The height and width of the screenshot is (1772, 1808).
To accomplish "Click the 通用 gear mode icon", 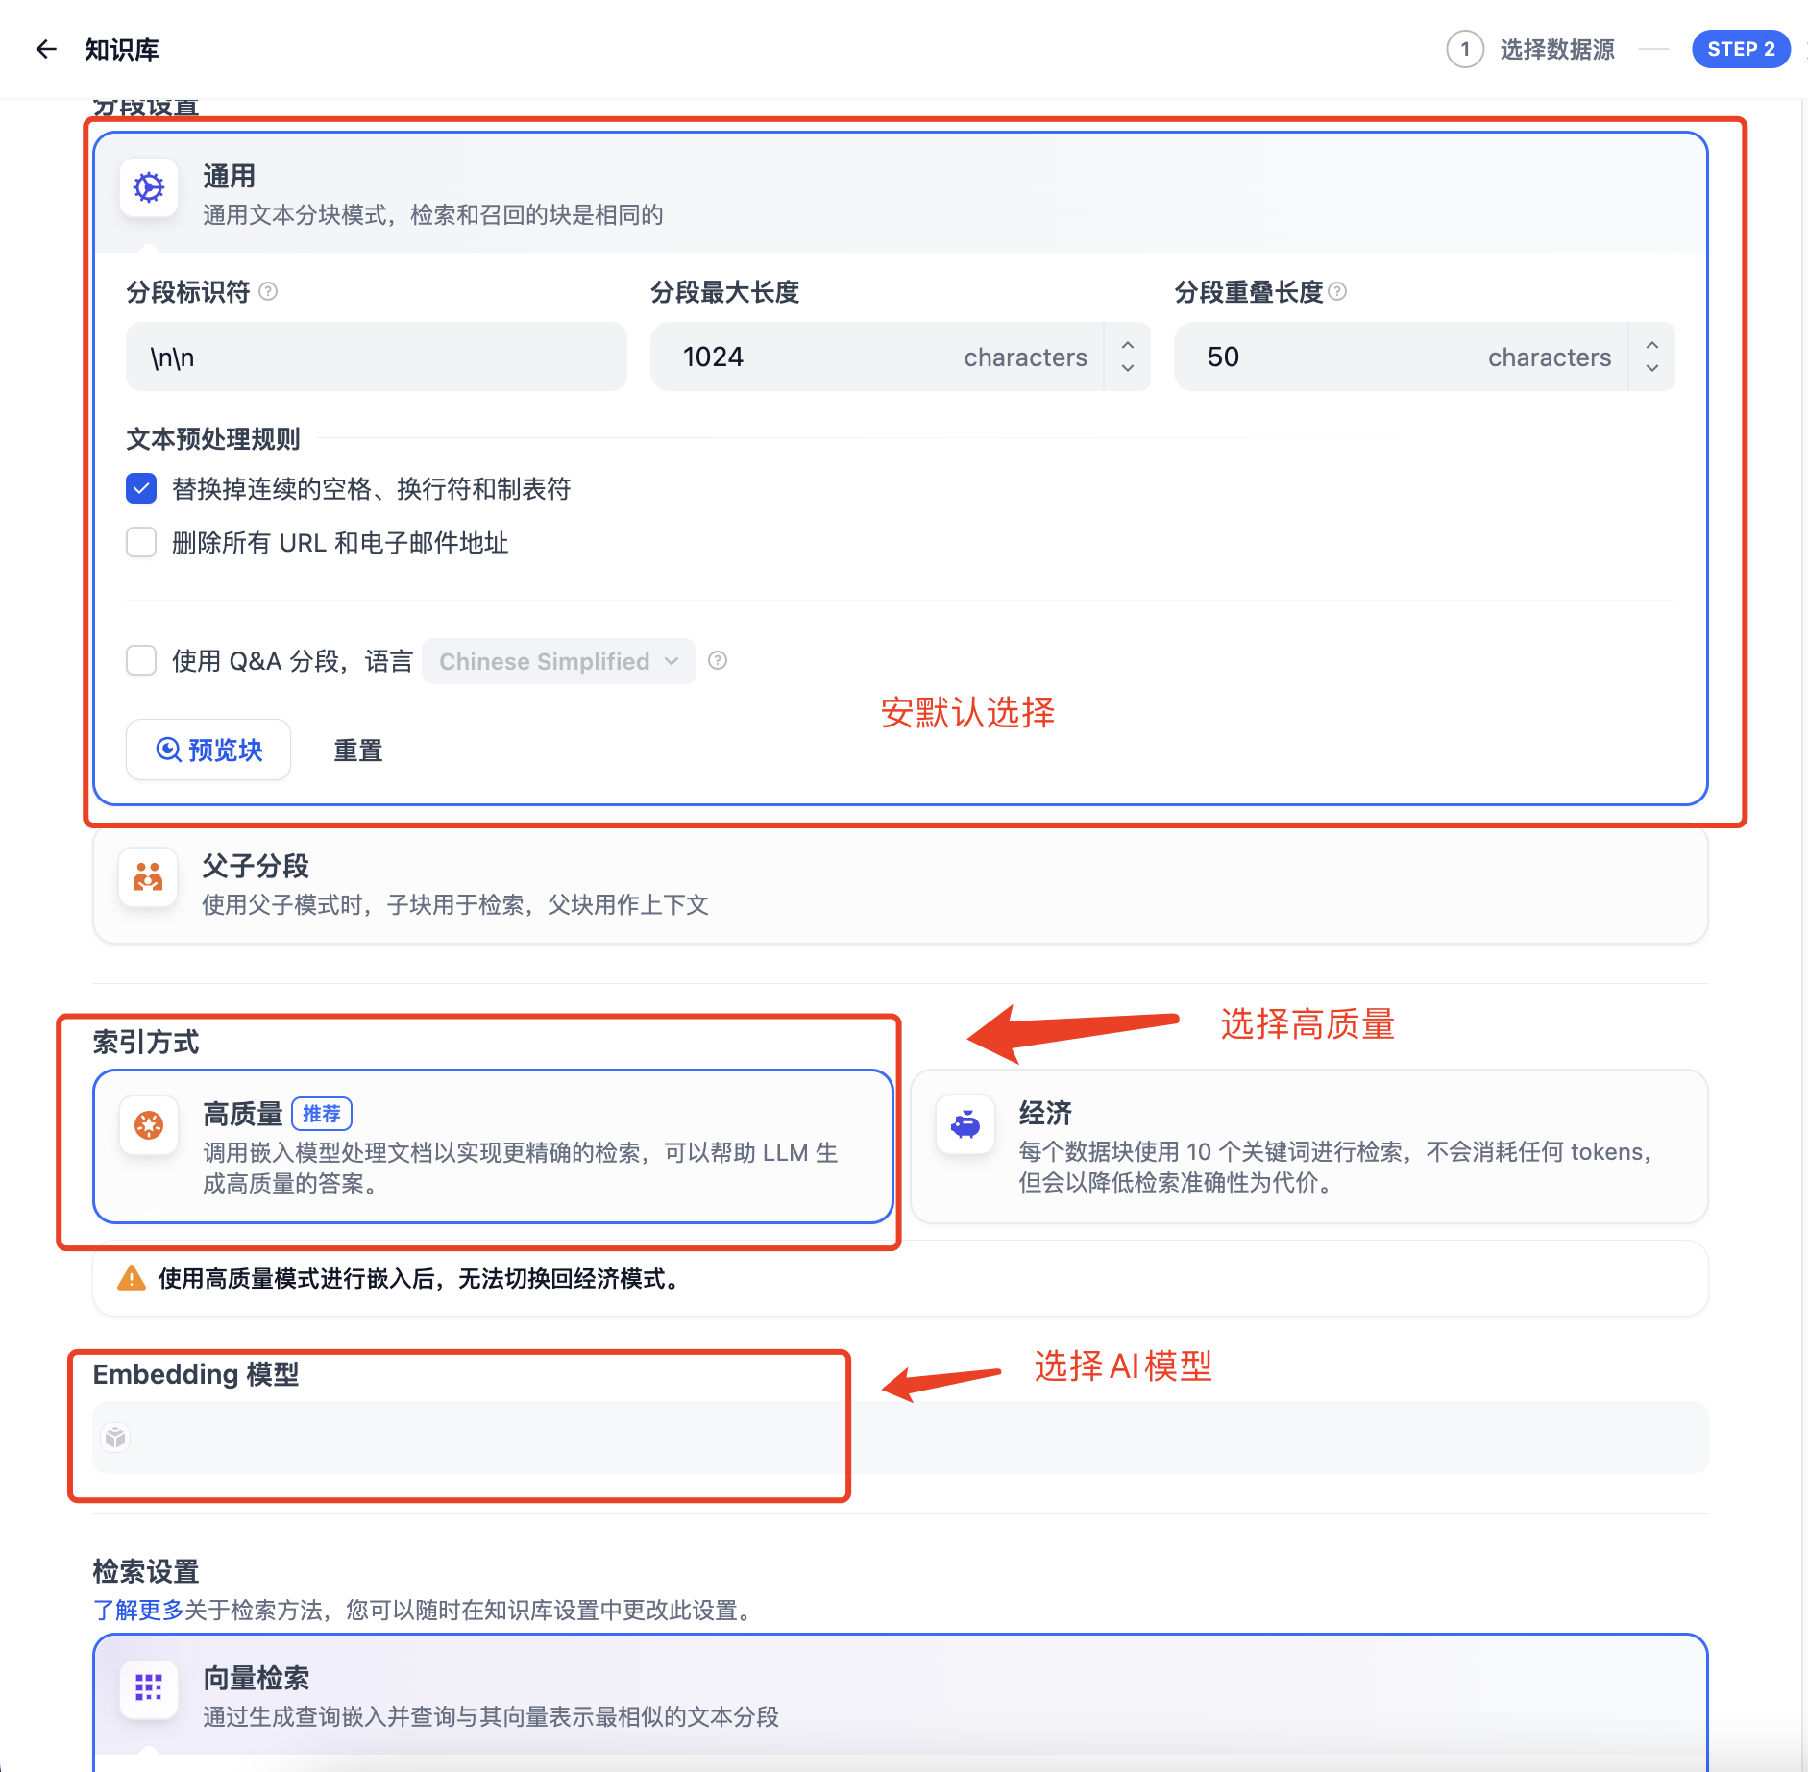I will pyautogui.click(x=149, y=188).
